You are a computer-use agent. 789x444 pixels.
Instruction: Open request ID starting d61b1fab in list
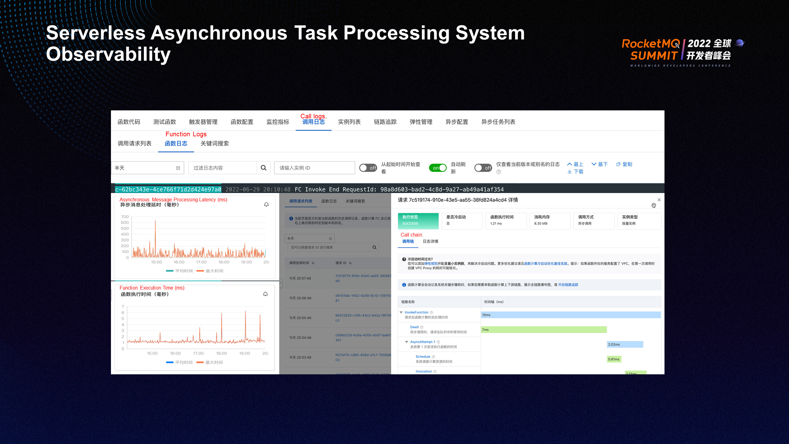coord(363,298)
